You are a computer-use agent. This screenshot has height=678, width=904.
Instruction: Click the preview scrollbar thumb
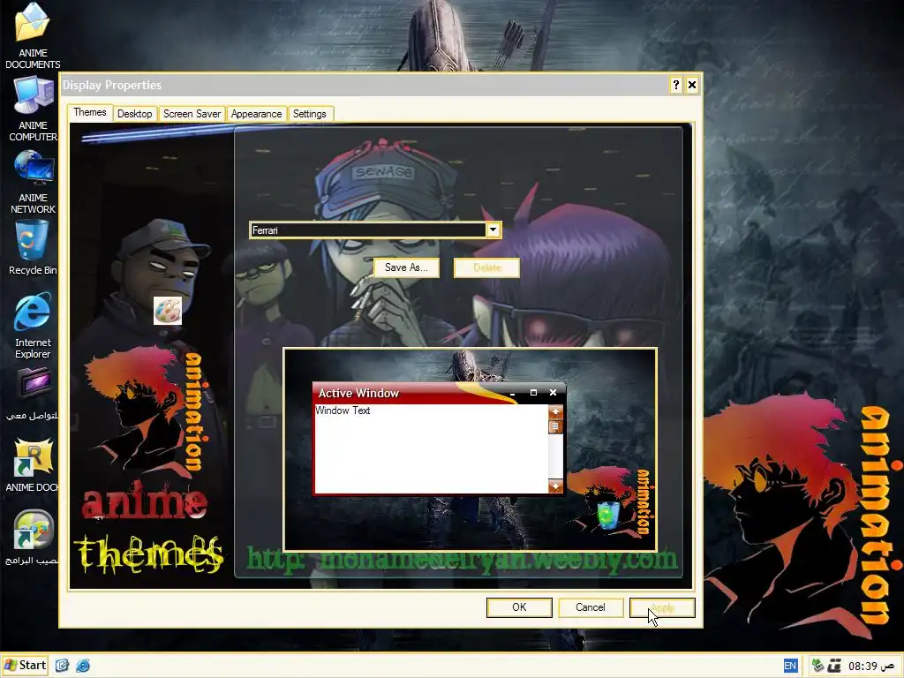[555, 426]
